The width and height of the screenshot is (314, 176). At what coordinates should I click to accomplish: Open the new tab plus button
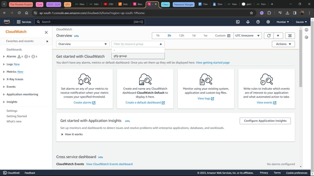(x=272, y=4)
